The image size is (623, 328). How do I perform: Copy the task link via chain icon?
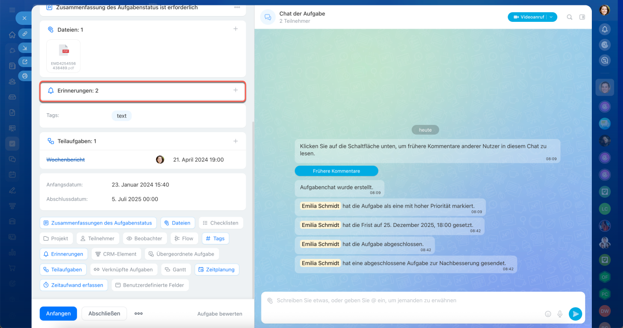25,34
